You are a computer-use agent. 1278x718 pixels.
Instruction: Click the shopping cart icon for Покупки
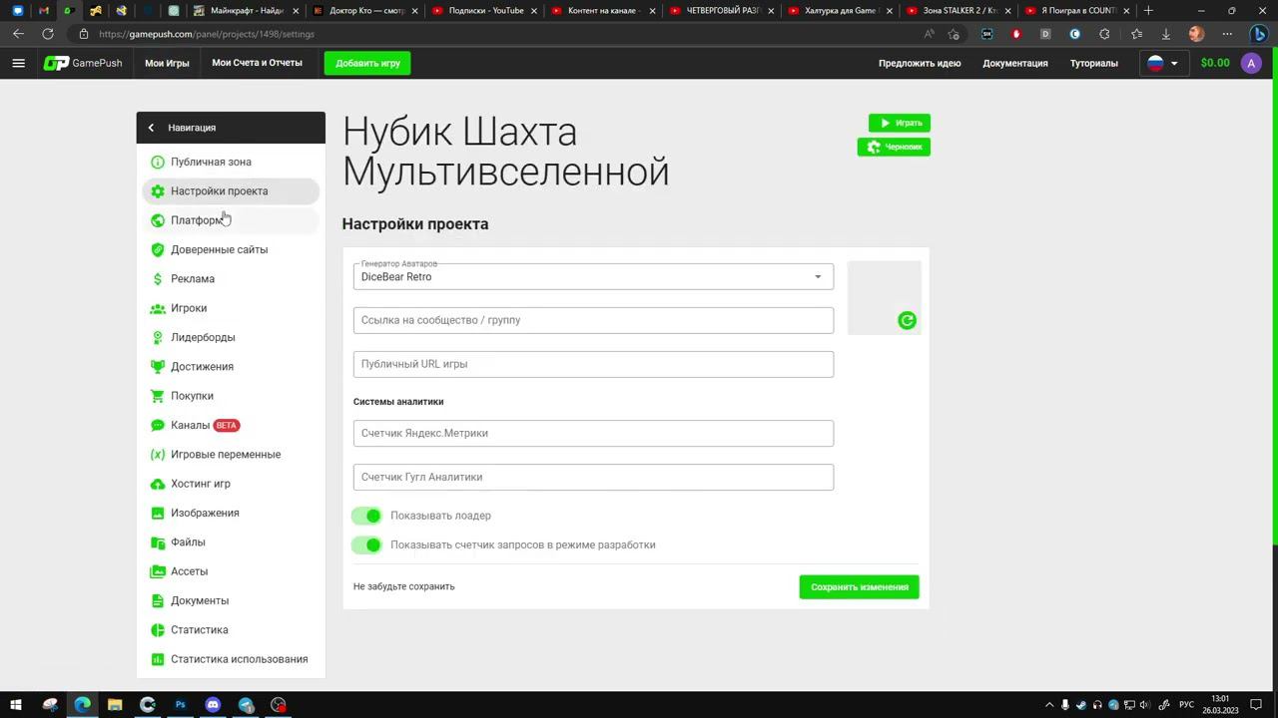(157, 396)
